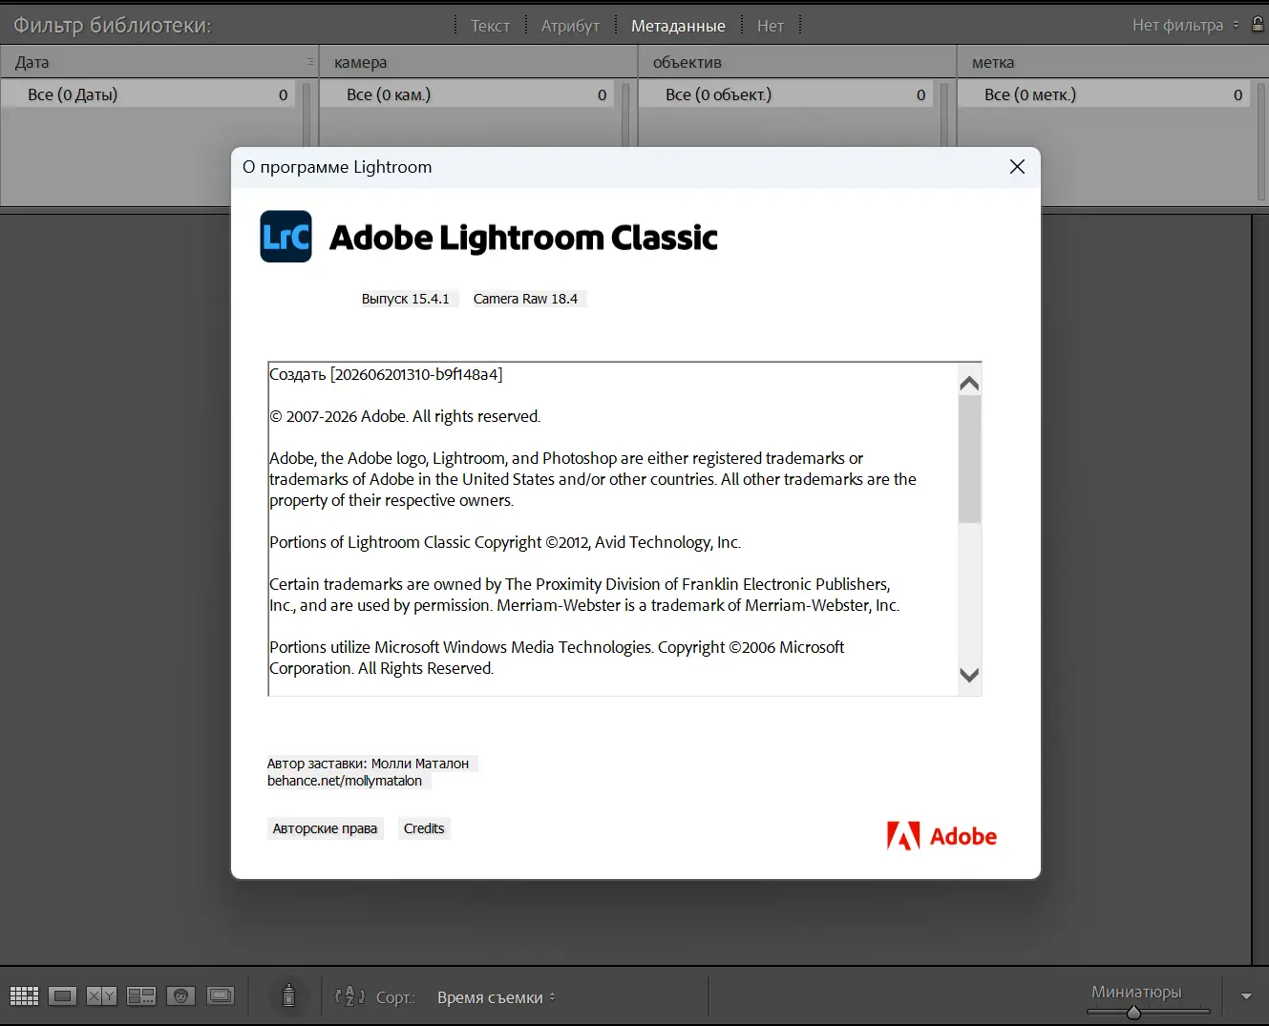Select the Painter spray can tool
This screenshot has height=1026, width=1269.
(x=288, y=996)
